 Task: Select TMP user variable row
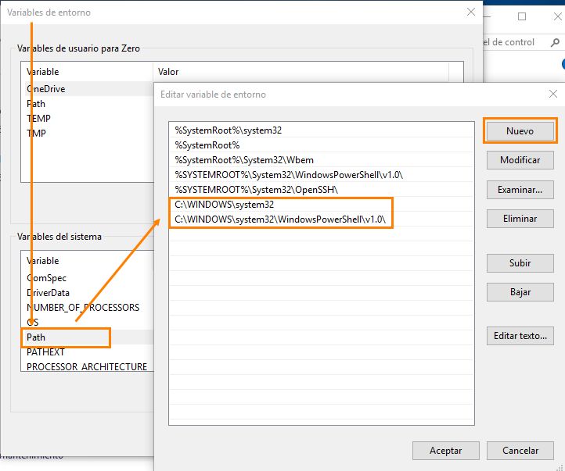[88, 133]
